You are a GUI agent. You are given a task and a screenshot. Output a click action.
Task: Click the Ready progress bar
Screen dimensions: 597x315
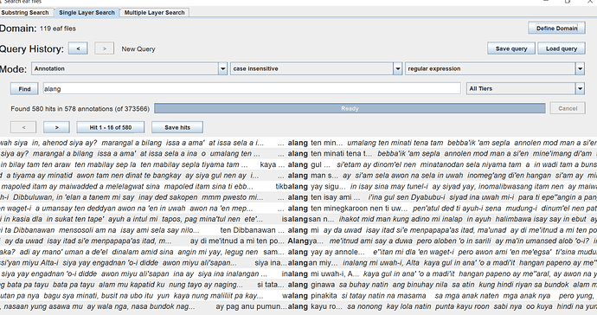click(x=350, y=108)
